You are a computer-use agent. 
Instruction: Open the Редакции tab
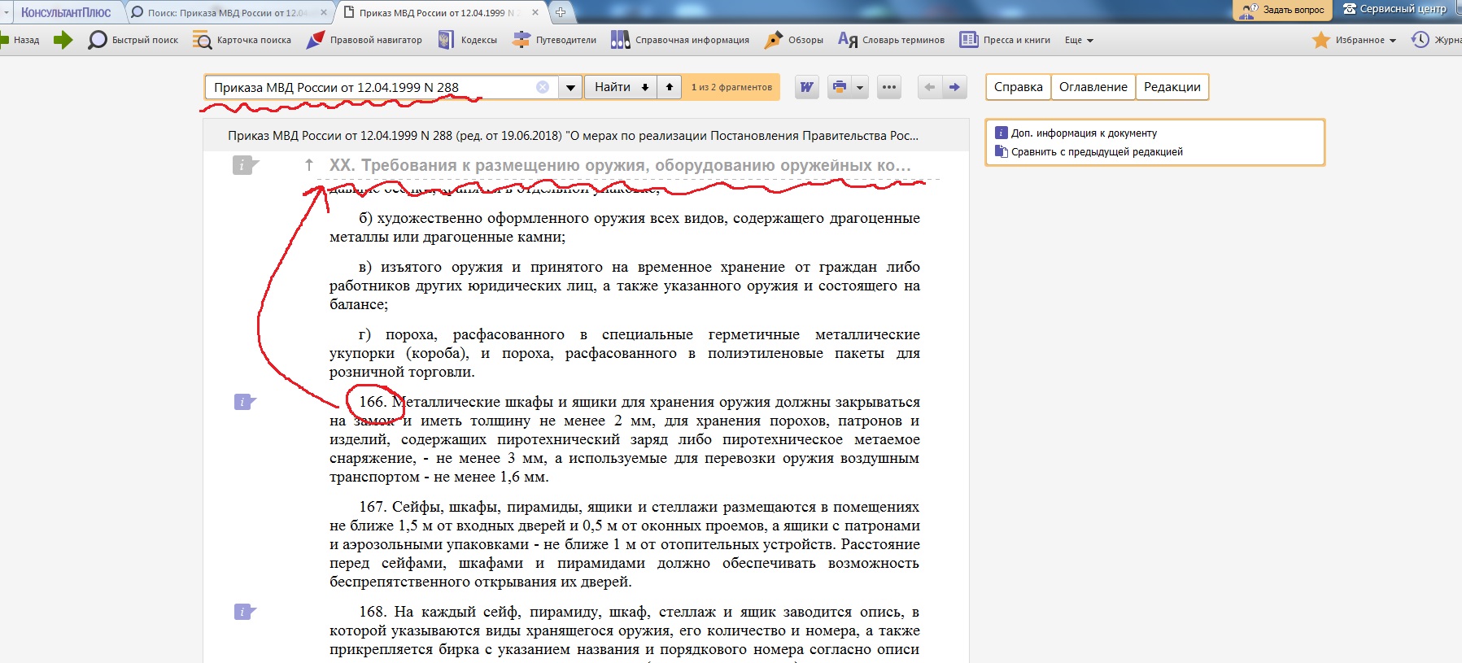click(1172, 87)
